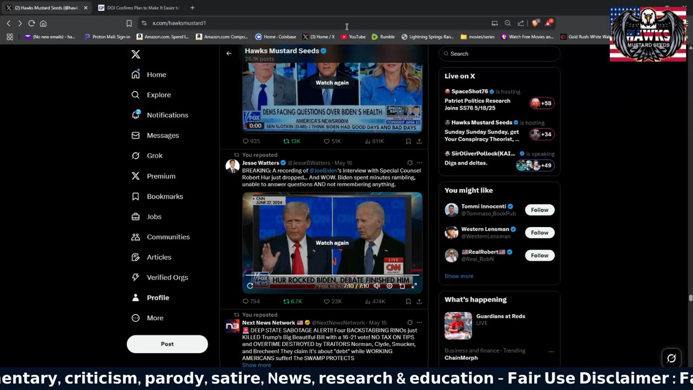
Task: Bookmark the Jesse Watters post
Action: [408, 301]
